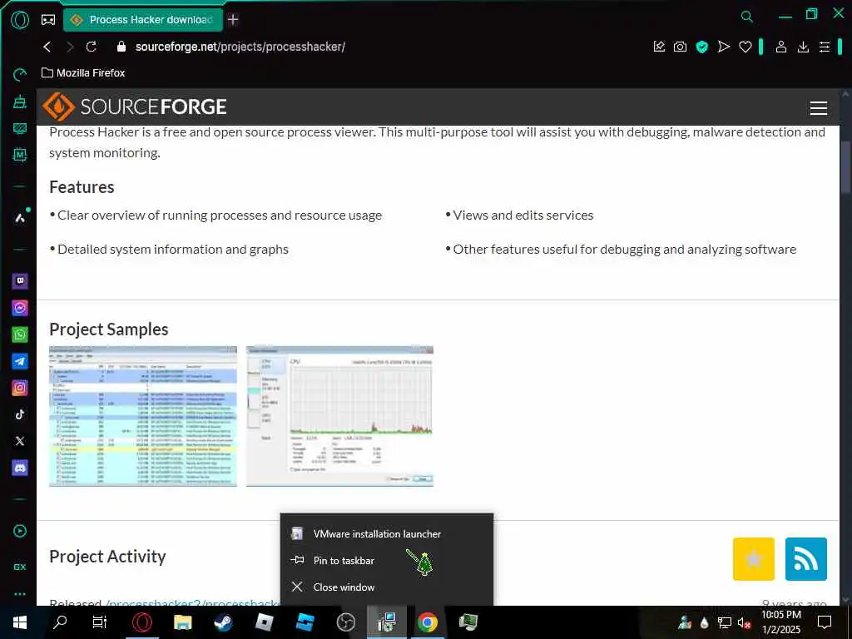This screenshot has width=852, height=639.
Task: Open the Windows Start menu
Action: tap(20, 622)
